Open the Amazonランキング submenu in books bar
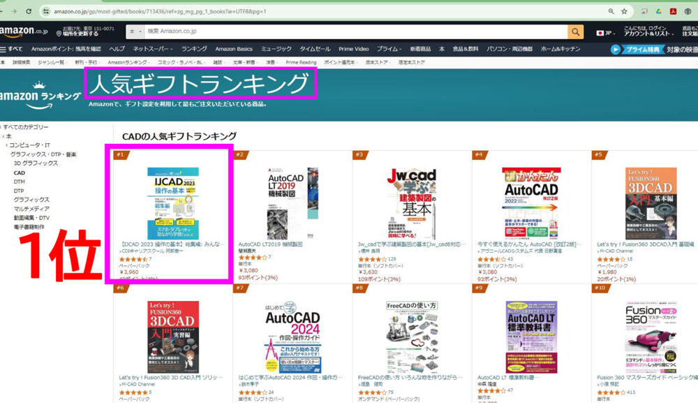The image size is (698, 403). point(128,63)
